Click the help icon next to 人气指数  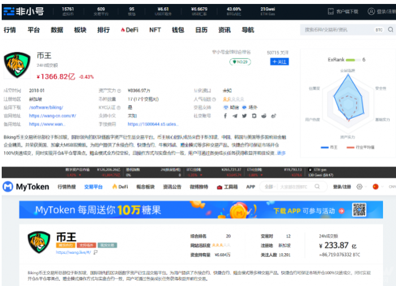(214, 99)
